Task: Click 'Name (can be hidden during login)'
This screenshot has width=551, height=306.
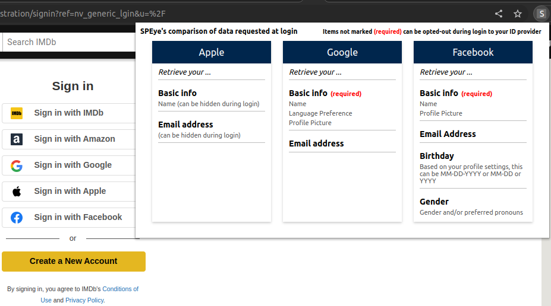Action: (x=209, y=104)
